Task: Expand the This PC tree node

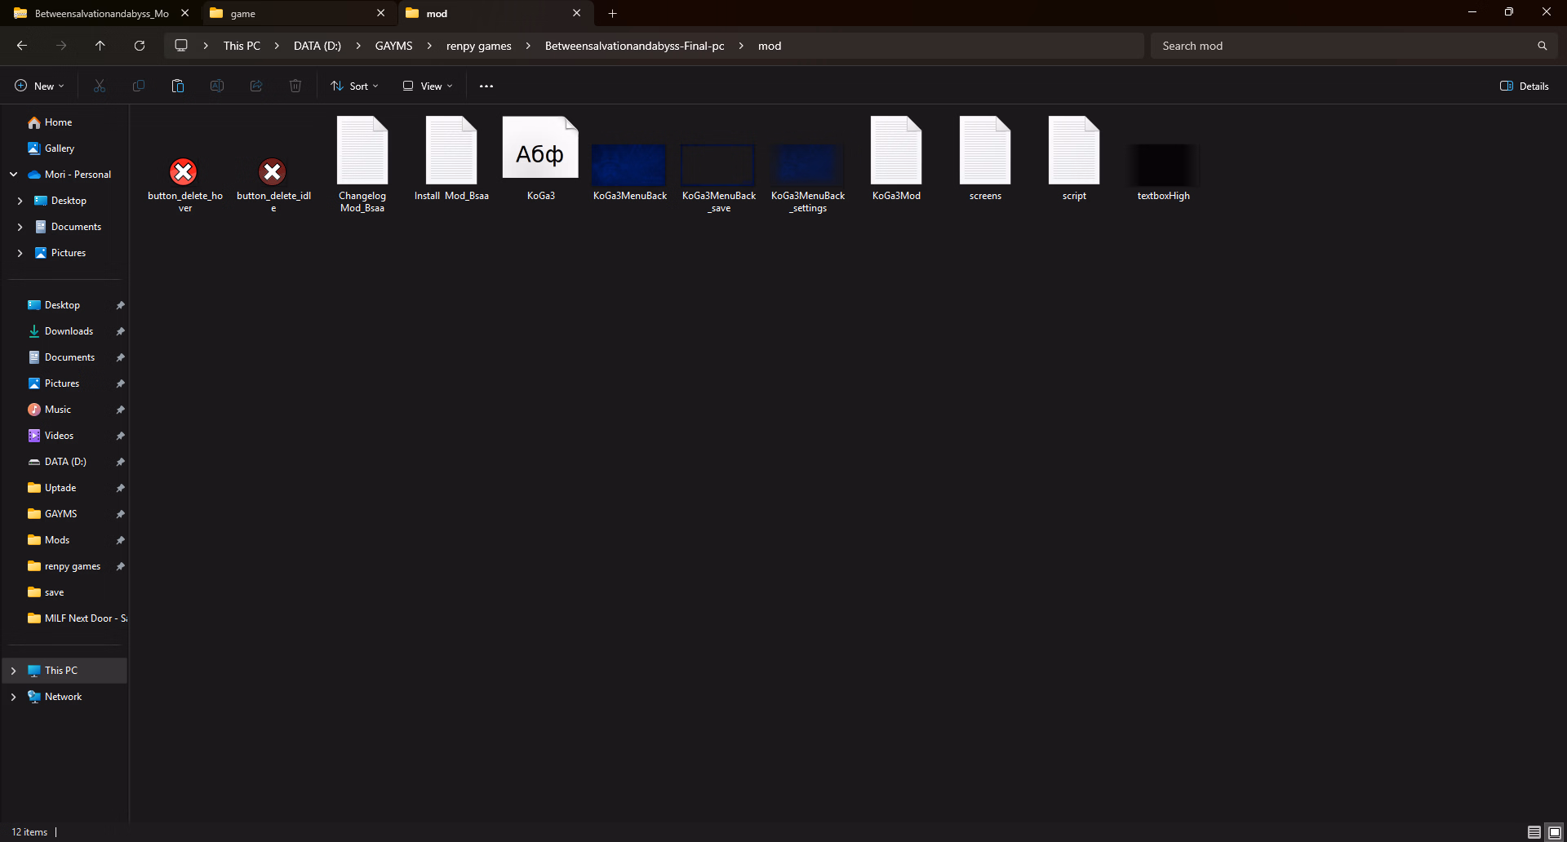Action: (13, 671)
